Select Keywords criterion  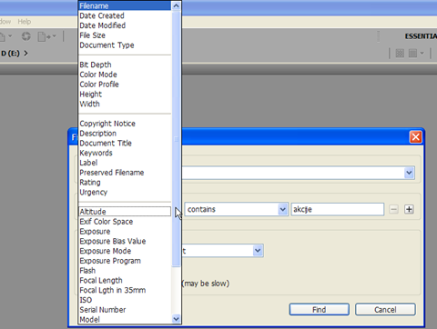125,153
